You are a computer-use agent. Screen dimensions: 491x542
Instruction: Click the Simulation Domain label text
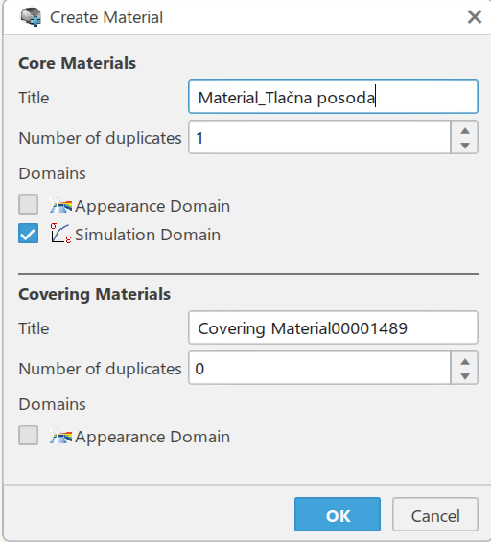[x=148, y=235]
